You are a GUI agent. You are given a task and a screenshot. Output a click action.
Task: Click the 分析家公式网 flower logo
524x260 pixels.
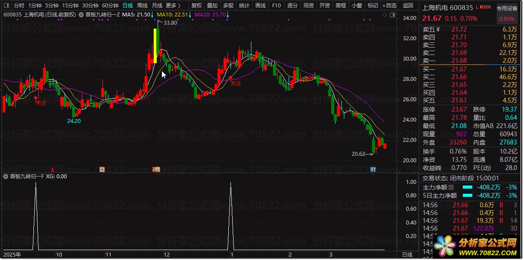pyautogui.click(x=446, y=247)
